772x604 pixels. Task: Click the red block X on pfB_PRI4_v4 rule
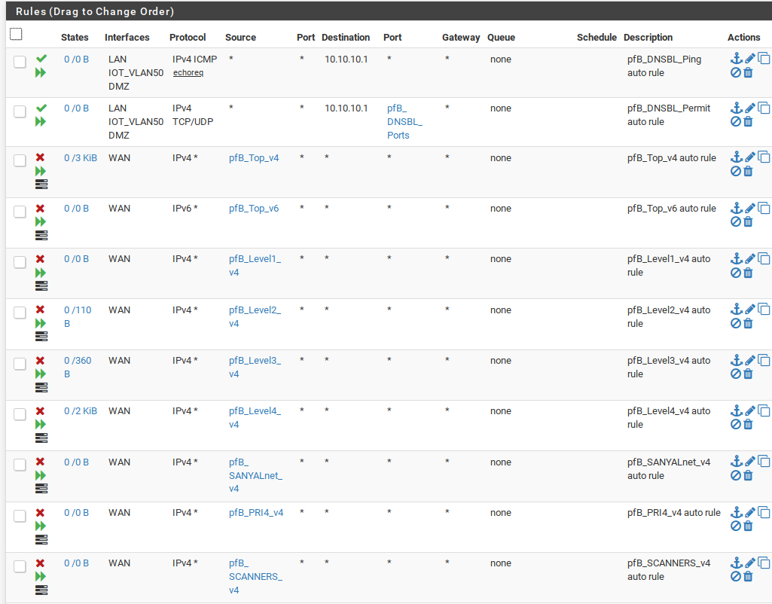click(x=41, y=513)
